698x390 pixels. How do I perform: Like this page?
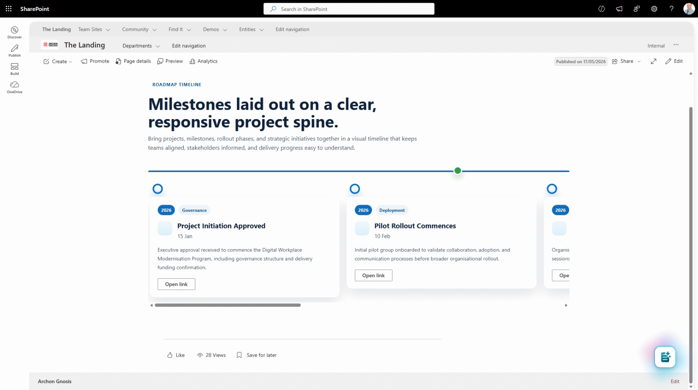coord(176,355)
